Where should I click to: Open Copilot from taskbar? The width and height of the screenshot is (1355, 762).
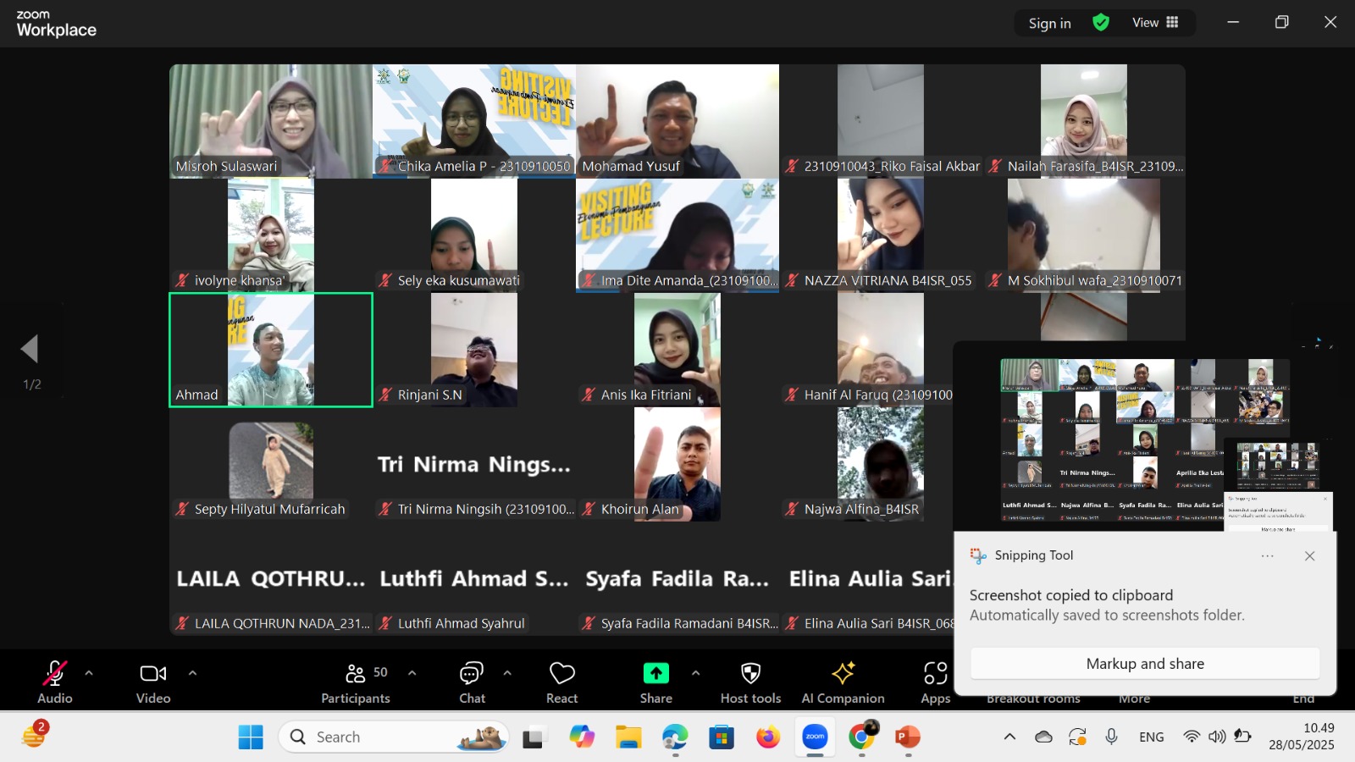[x=582, y=737]
